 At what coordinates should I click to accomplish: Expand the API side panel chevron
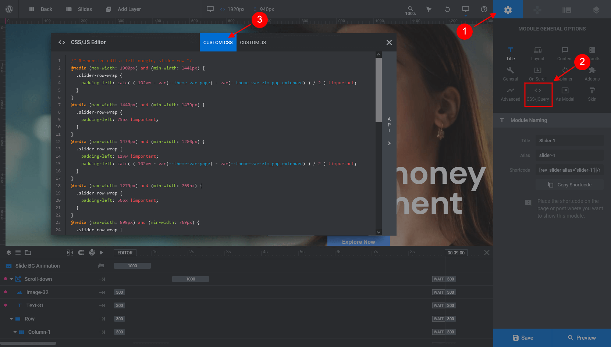click(x=389, y=143)
